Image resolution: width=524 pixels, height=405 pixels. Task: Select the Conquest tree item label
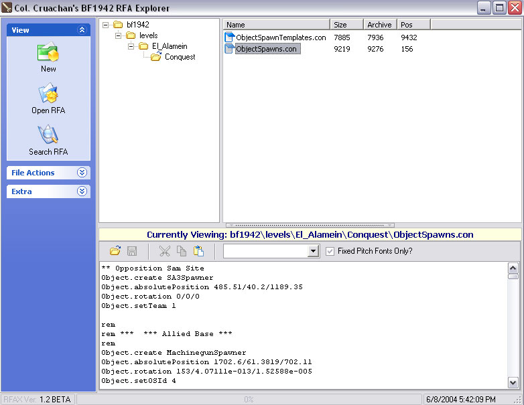click(x=180, y=57)
